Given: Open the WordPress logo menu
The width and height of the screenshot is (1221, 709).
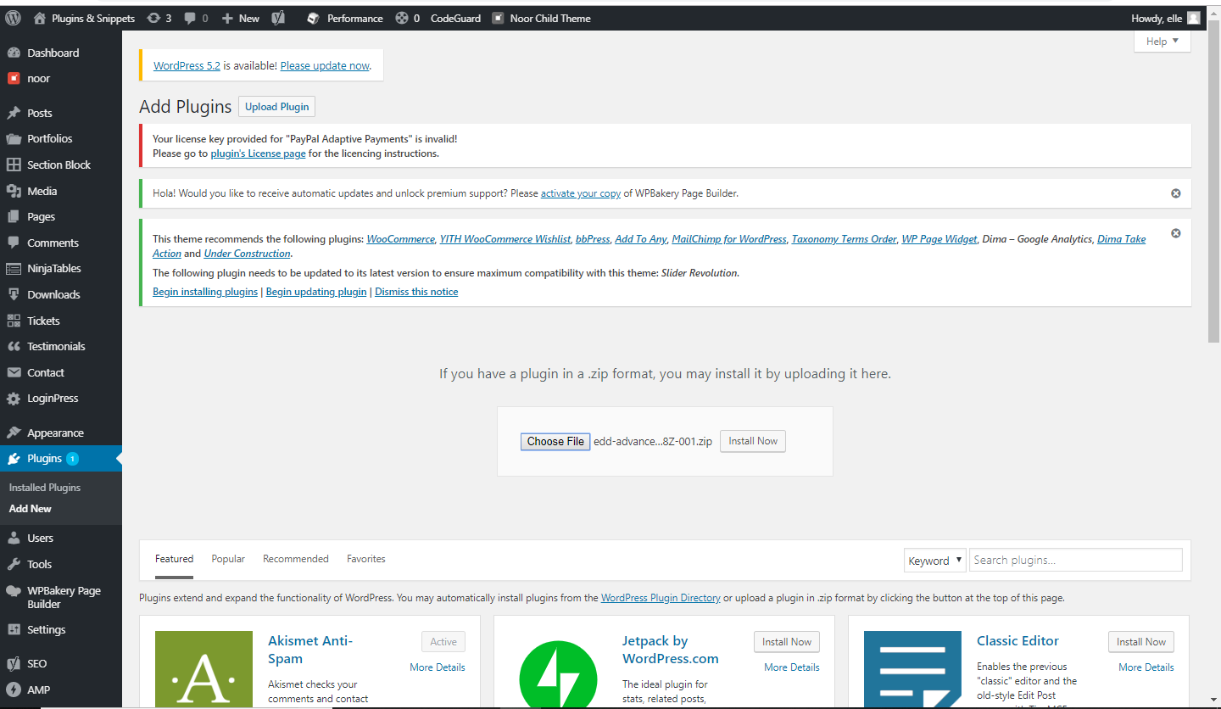Looking at the screenshot, I should coord(13,18).
